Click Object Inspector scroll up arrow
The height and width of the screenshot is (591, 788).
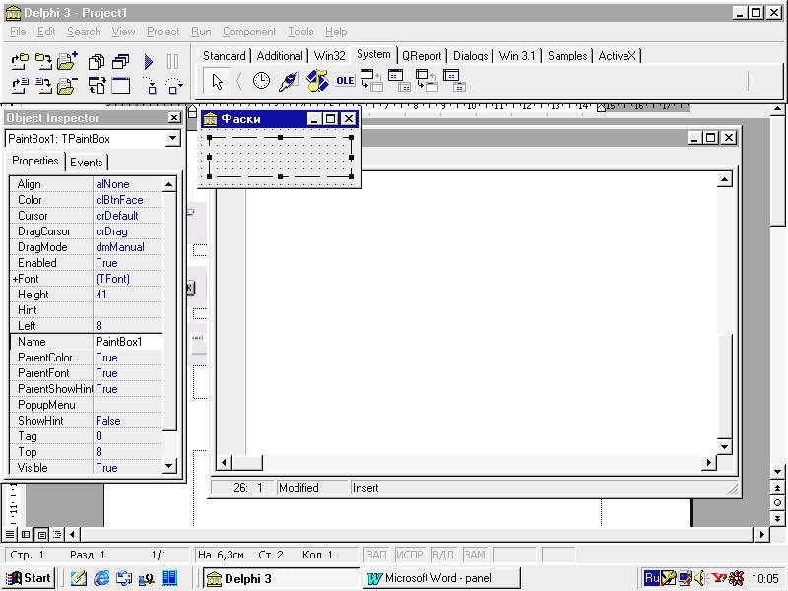[168, 184]
